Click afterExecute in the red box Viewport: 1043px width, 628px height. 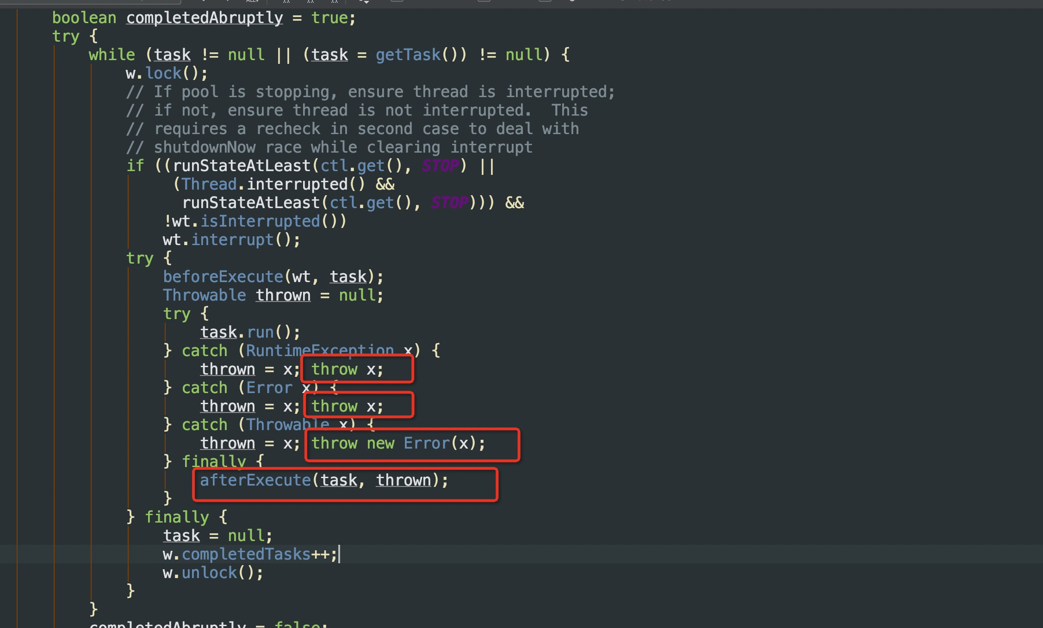[255, 480]
